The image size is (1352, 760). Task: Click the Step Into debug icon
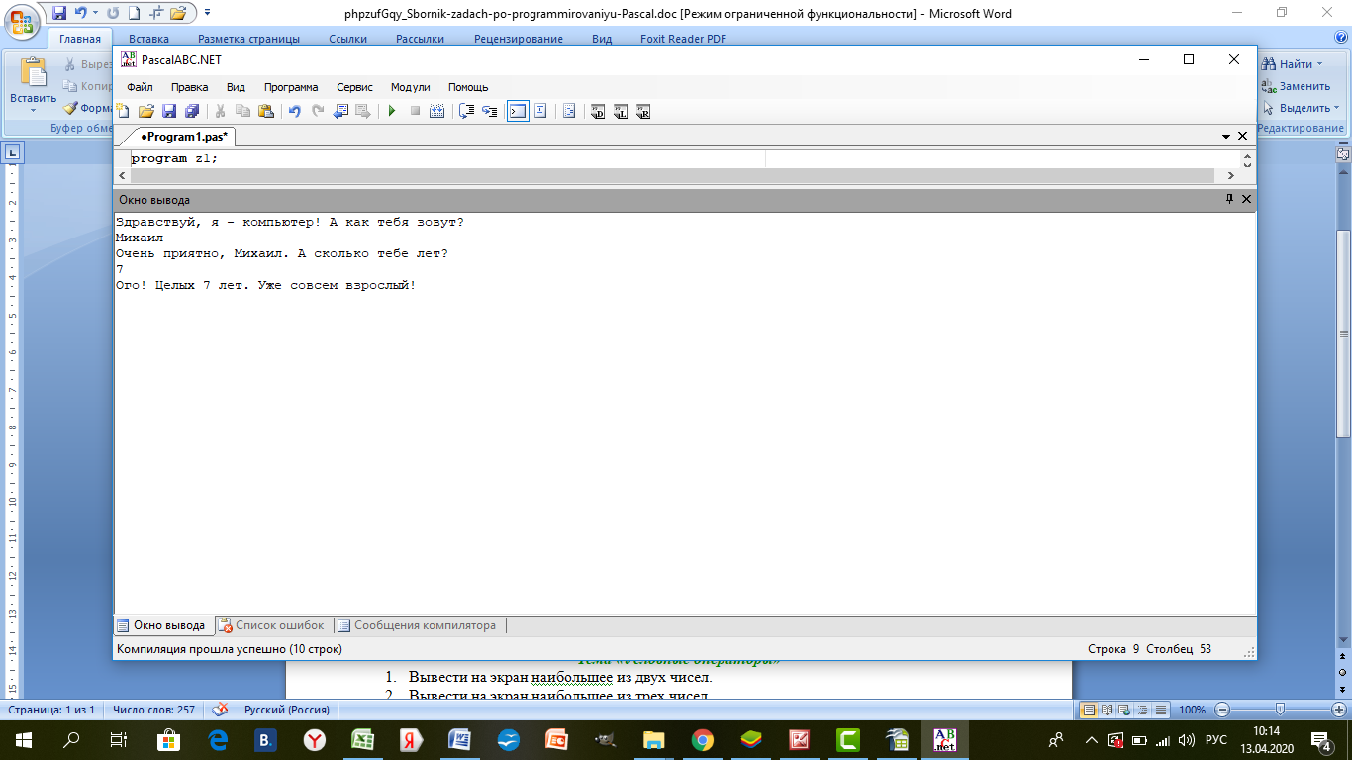point(489,111)
